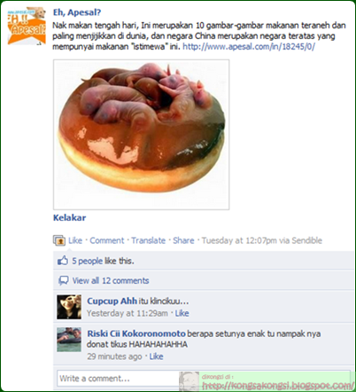The height and width of the screenshot is (392, 356).
Task: Translate the post text
Action: (148, 240)
